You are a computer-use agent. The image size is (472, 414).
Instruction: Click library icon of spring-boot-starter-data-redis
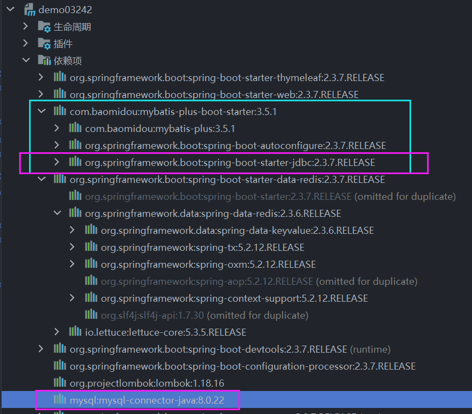60,179
